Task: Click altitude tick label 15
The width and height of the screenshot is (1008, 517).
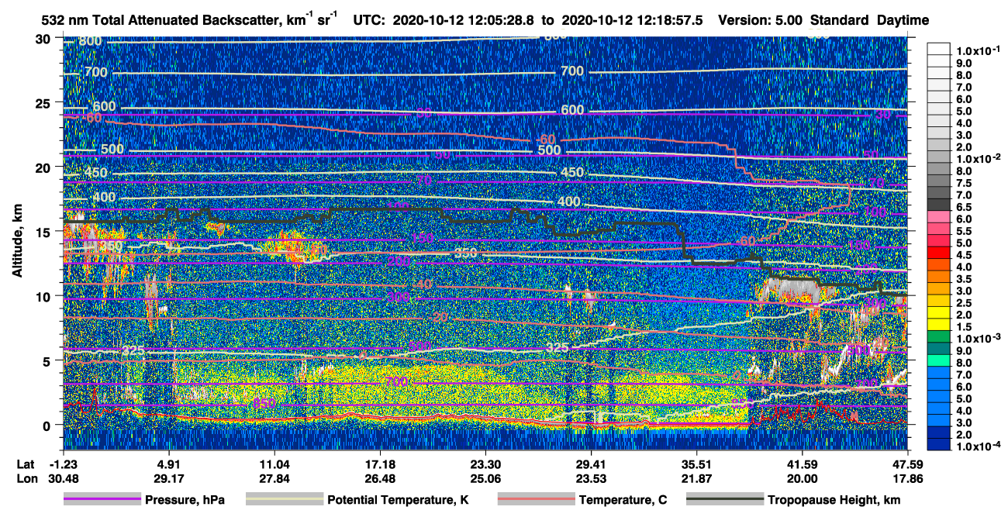Action: [44, 232]
